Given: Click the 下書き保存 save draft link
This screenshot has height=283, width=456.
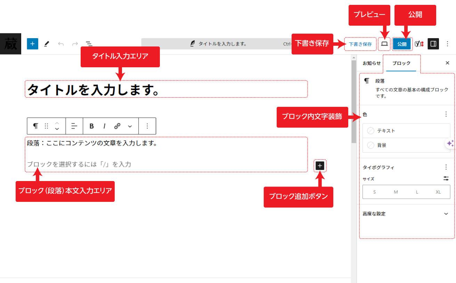Looking at the screenshot, I should click(x=360, y=44).
